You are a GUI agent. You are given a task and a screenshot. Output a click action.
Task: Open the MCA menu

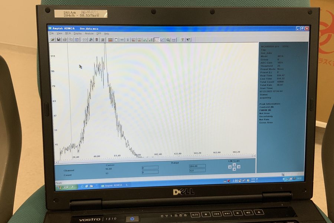tap(68, 33)
